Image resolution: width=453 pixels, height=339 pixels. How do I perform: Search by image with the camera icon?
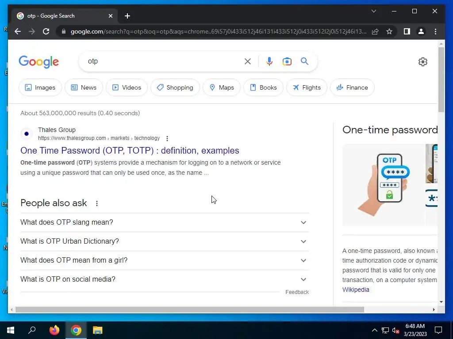(287, 61)
